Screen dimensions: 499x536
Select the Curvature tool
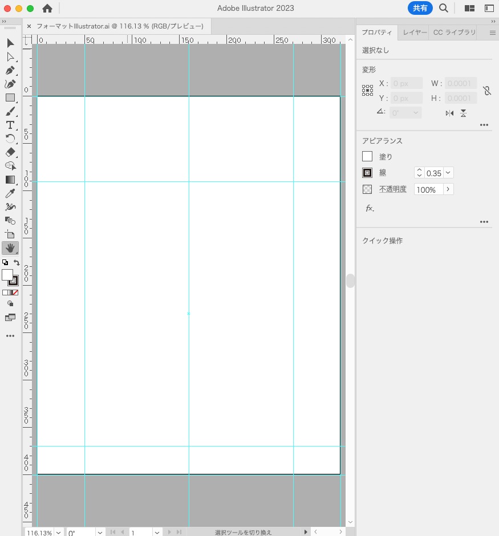pyautogui.click(x=10, y=84)
